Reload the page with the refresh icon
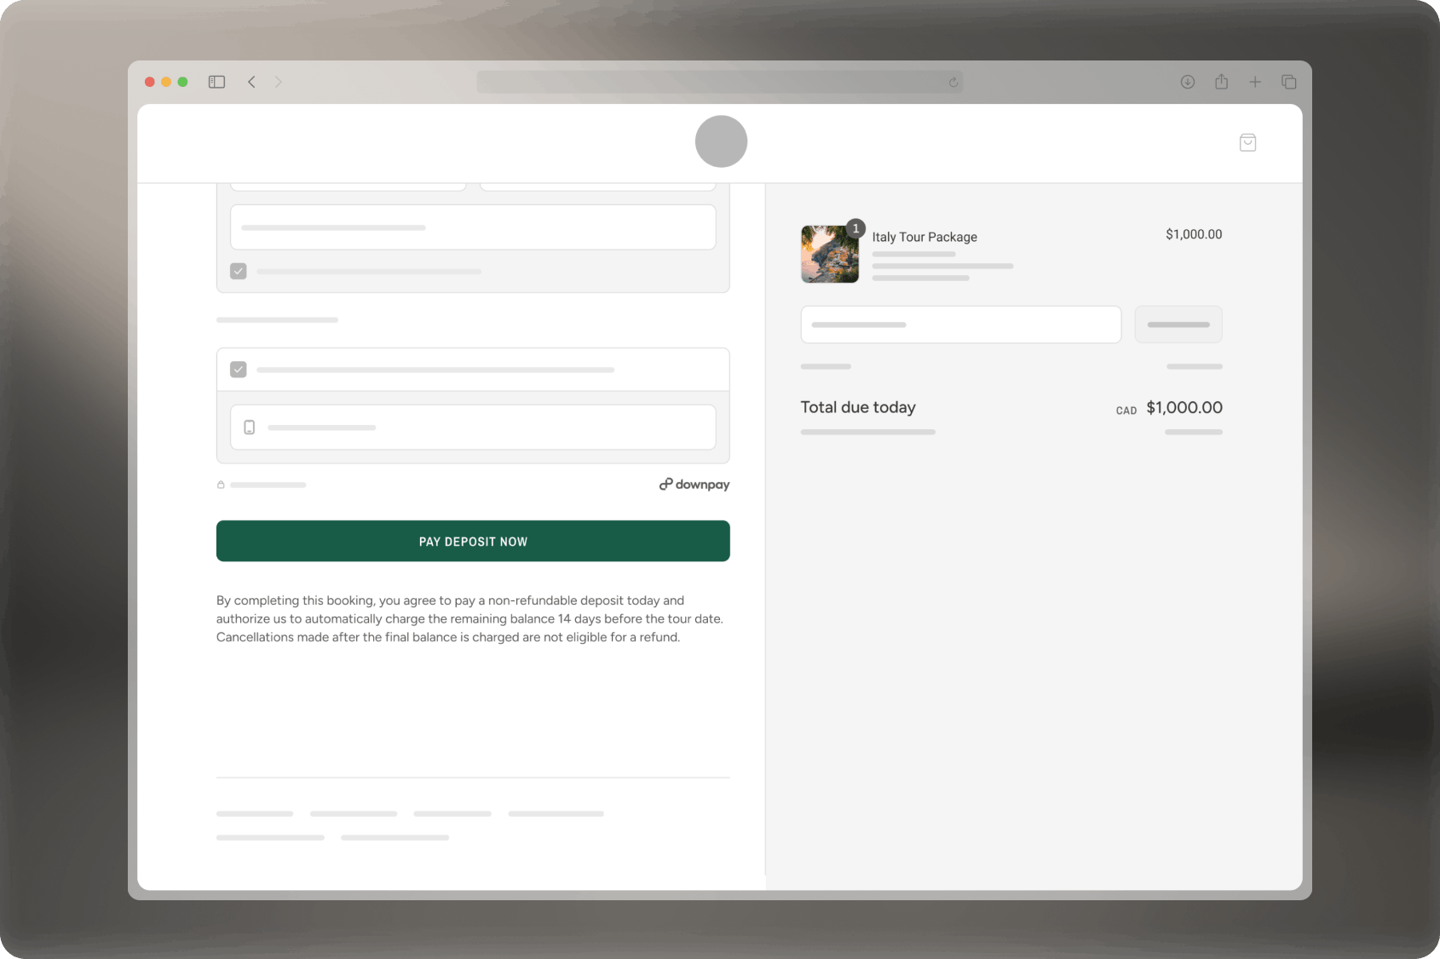The image size is (1440, 959). [953, 83]
